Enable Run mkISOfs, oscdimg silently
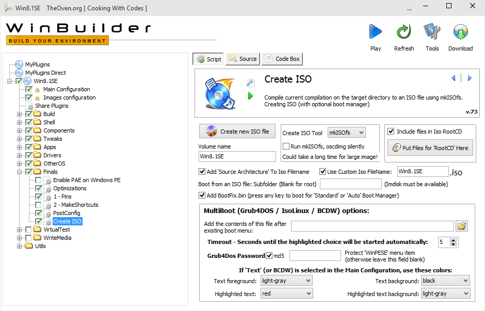Image resolution: width=485 pixels, height=311 pixels. tap(286, 146)
